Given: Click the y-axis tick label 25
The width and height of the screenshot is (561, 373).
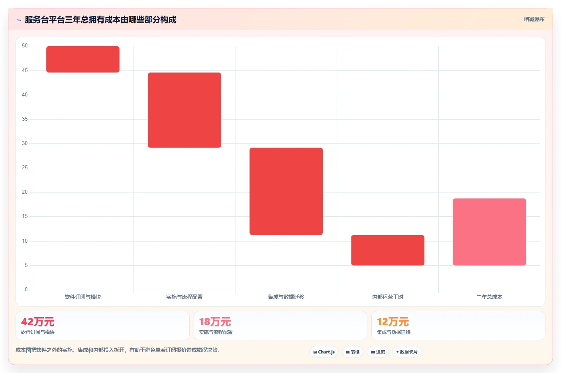Looking at the screenshot, I should click(25, 168).
